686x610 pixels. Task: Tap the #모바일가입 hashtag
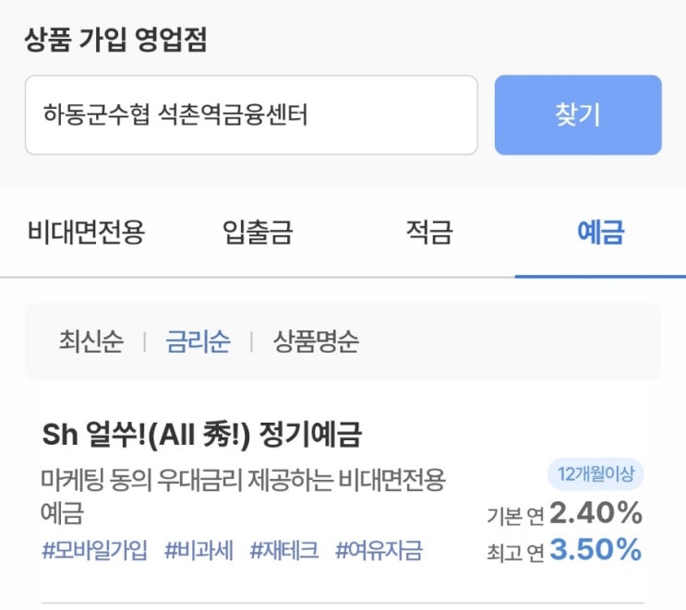[x=95, y=551]
